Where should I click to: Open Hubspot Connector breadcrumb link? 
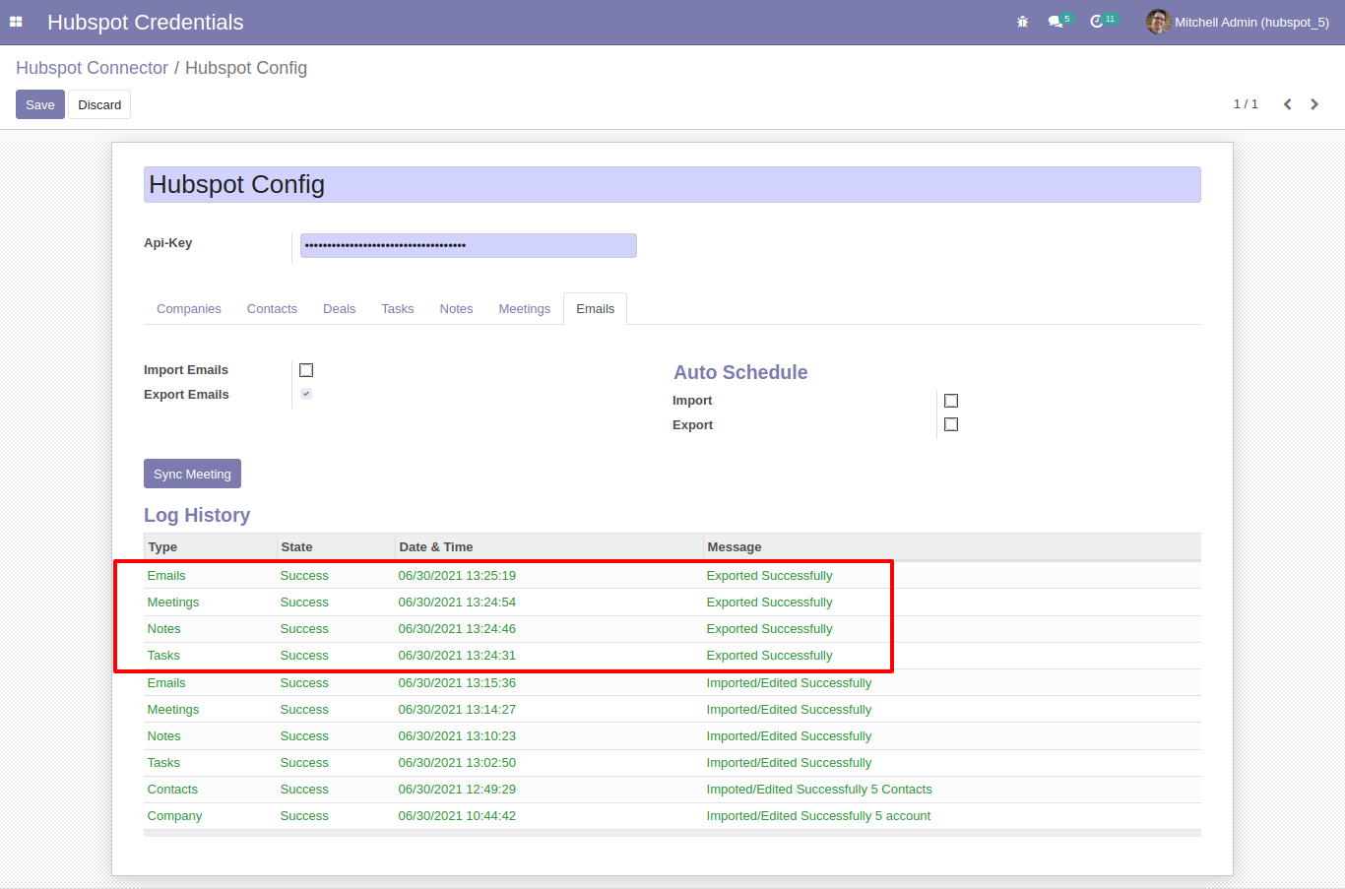pyautogui.click(x=92, y=68)
